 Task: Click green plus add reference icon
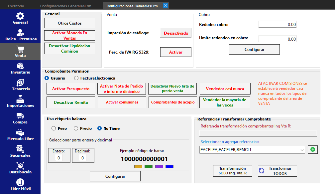pyautogui.click(x=312, y=150)
